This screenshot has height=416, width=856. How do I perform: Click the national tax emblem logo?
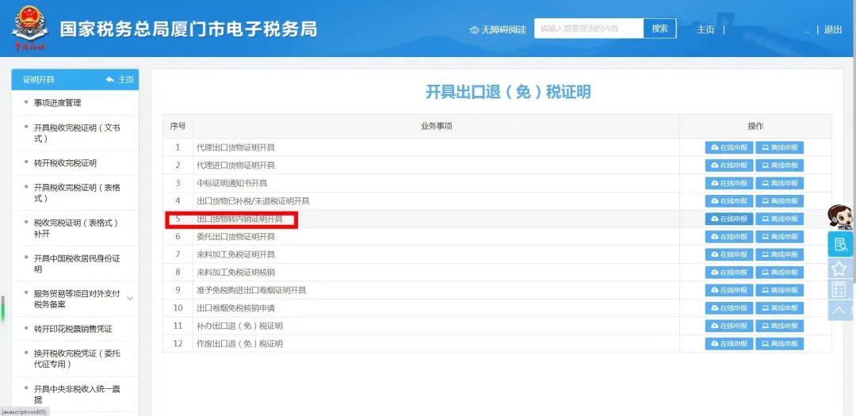click(x=29, y=28)
